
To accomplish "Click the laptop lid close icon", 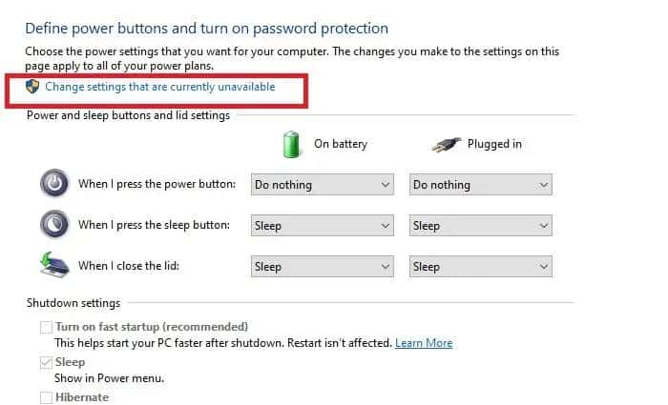I will coord(53,266).
